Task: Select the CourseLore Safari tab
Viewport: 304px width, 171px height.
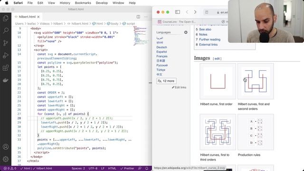Action: pos(176,22)
